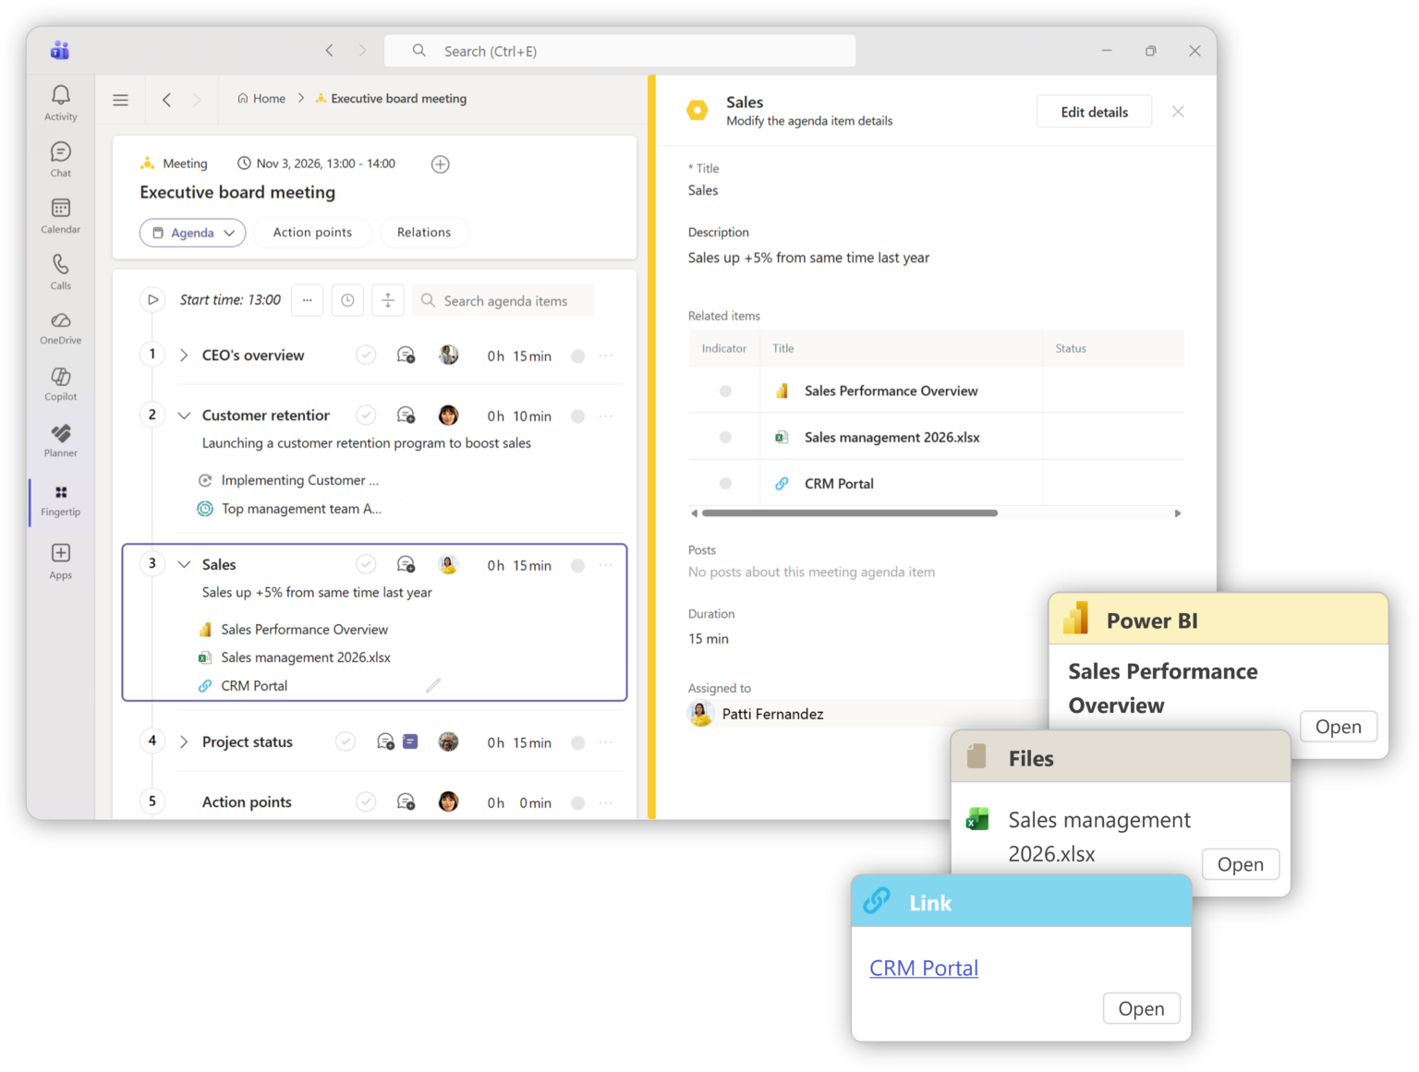Open the Agenda dropdown
The width and height of the screenshot is (1419, 1072).
(193, 233)
